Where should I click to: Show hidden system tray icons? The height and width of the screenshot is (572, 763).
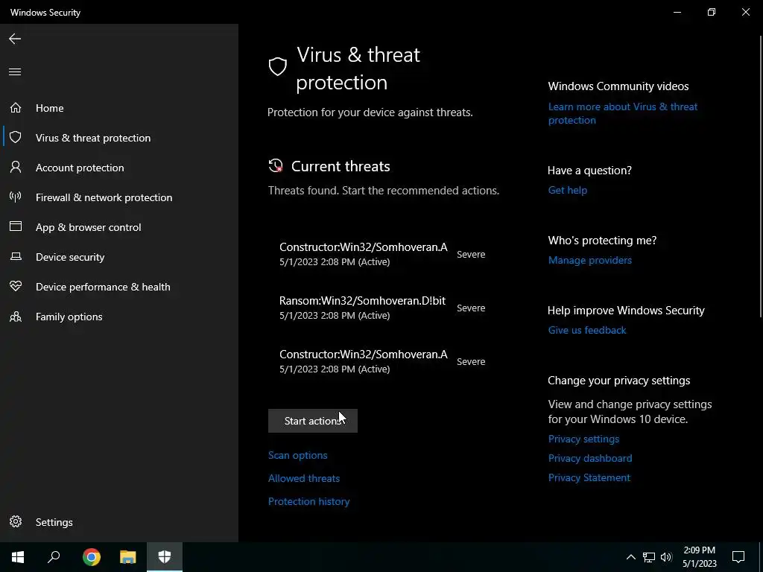pos(630,557)
